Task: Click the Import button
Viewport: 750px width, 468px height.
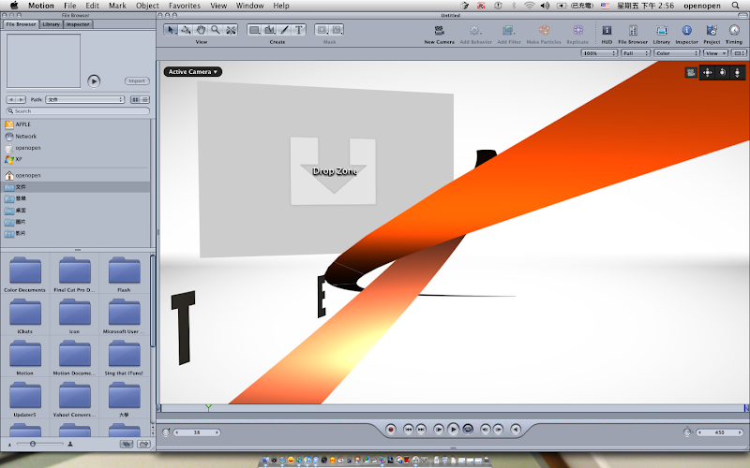Action: pyautogui.click(x=137, y=81)
